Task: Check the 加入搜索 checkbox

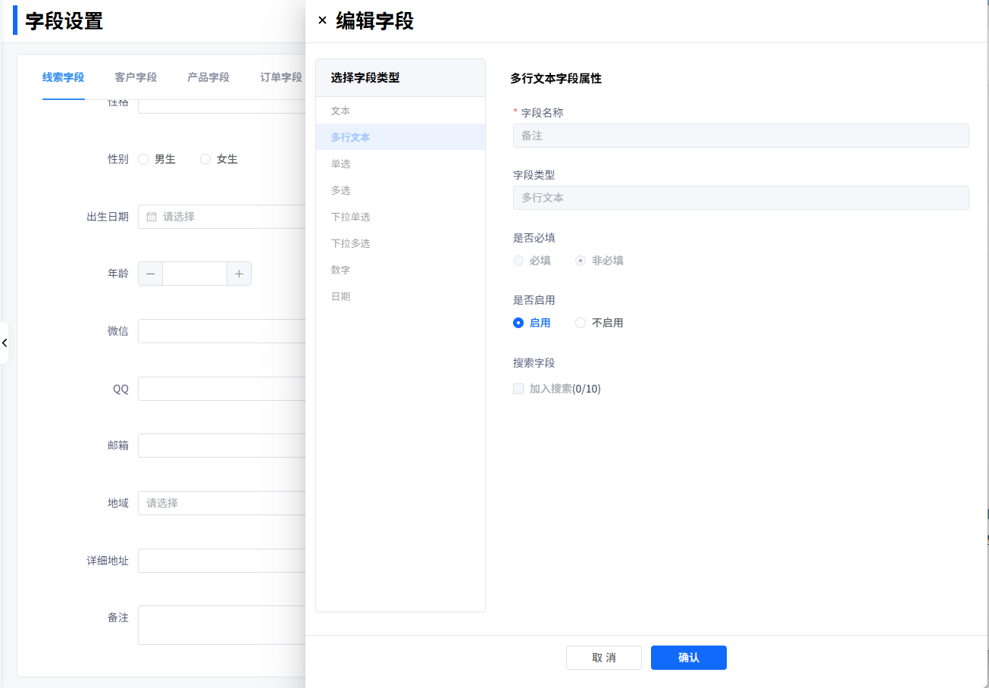Action: point(518,389)
